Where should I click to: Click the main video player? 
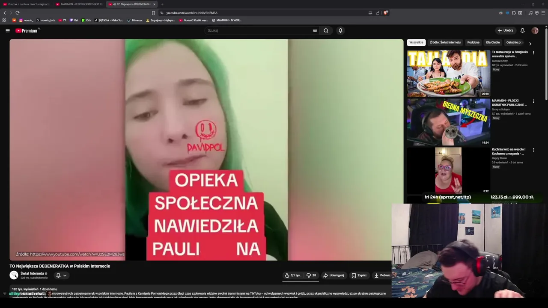(206, 150)
